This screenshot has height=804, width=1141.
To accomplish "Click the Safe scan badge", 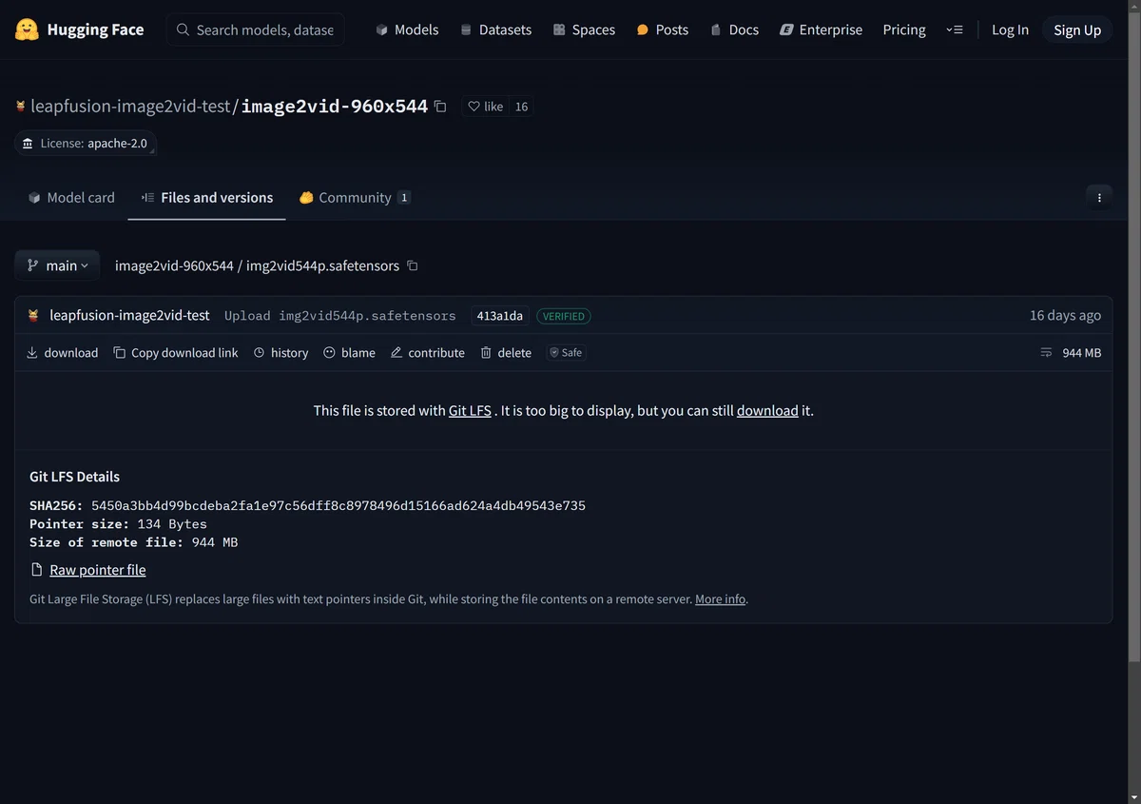I will (566, 352).
